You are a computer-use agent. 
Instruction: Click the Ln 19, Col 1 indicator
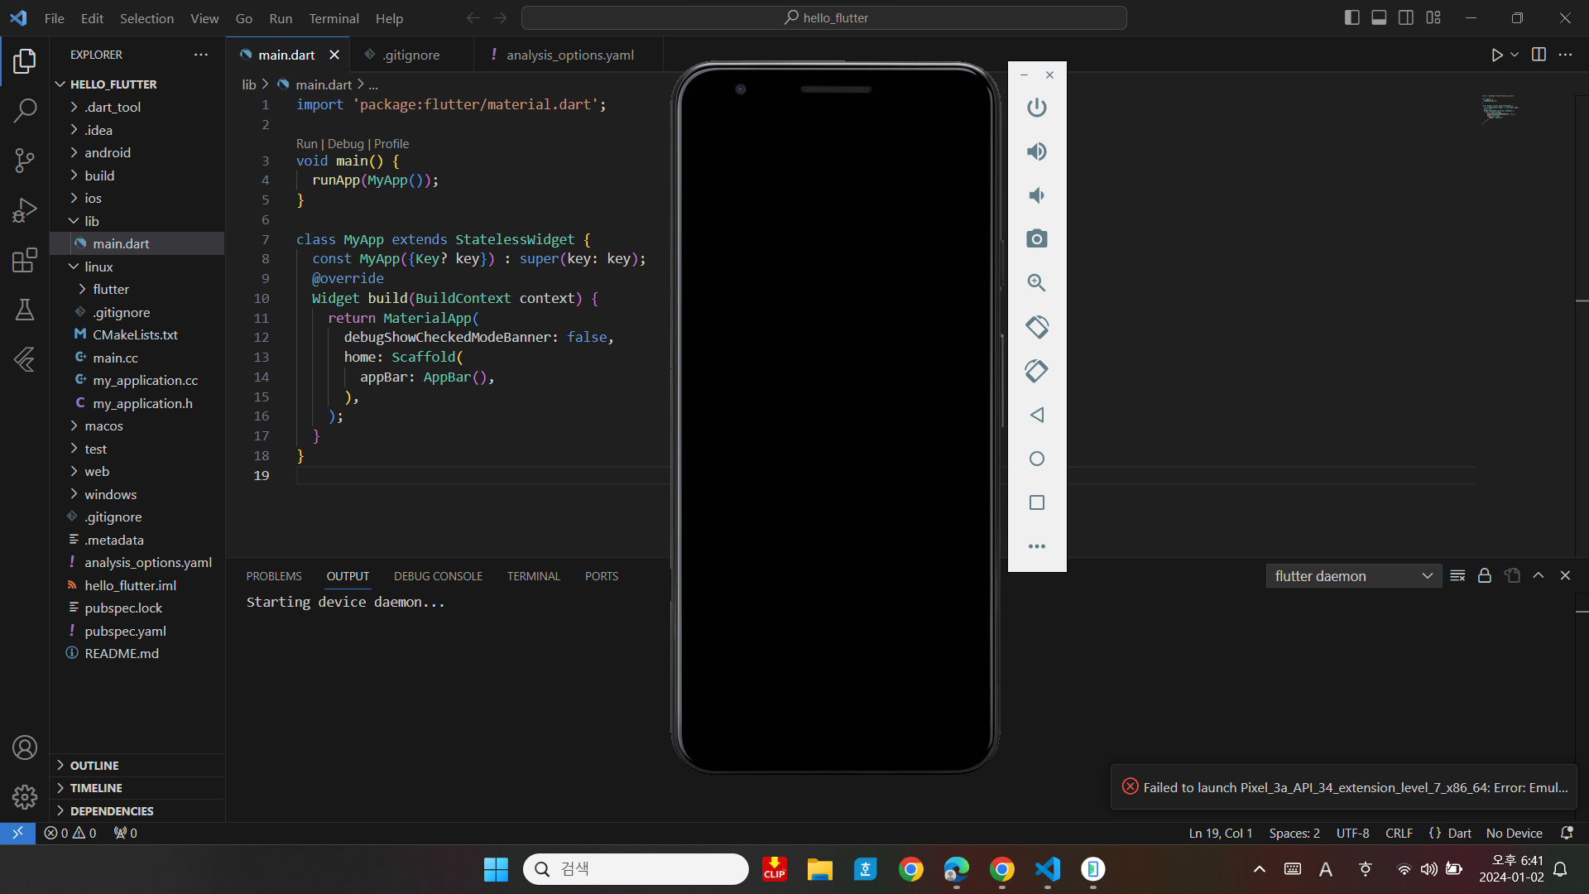[1221, 834]
